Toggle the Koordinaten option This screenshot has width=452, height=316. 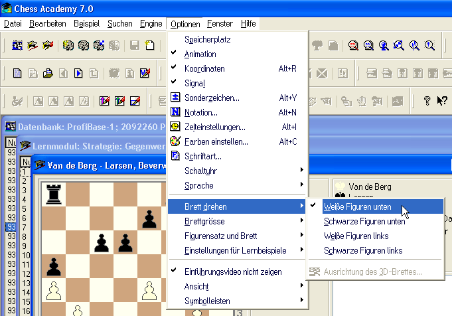click(238, 68)
